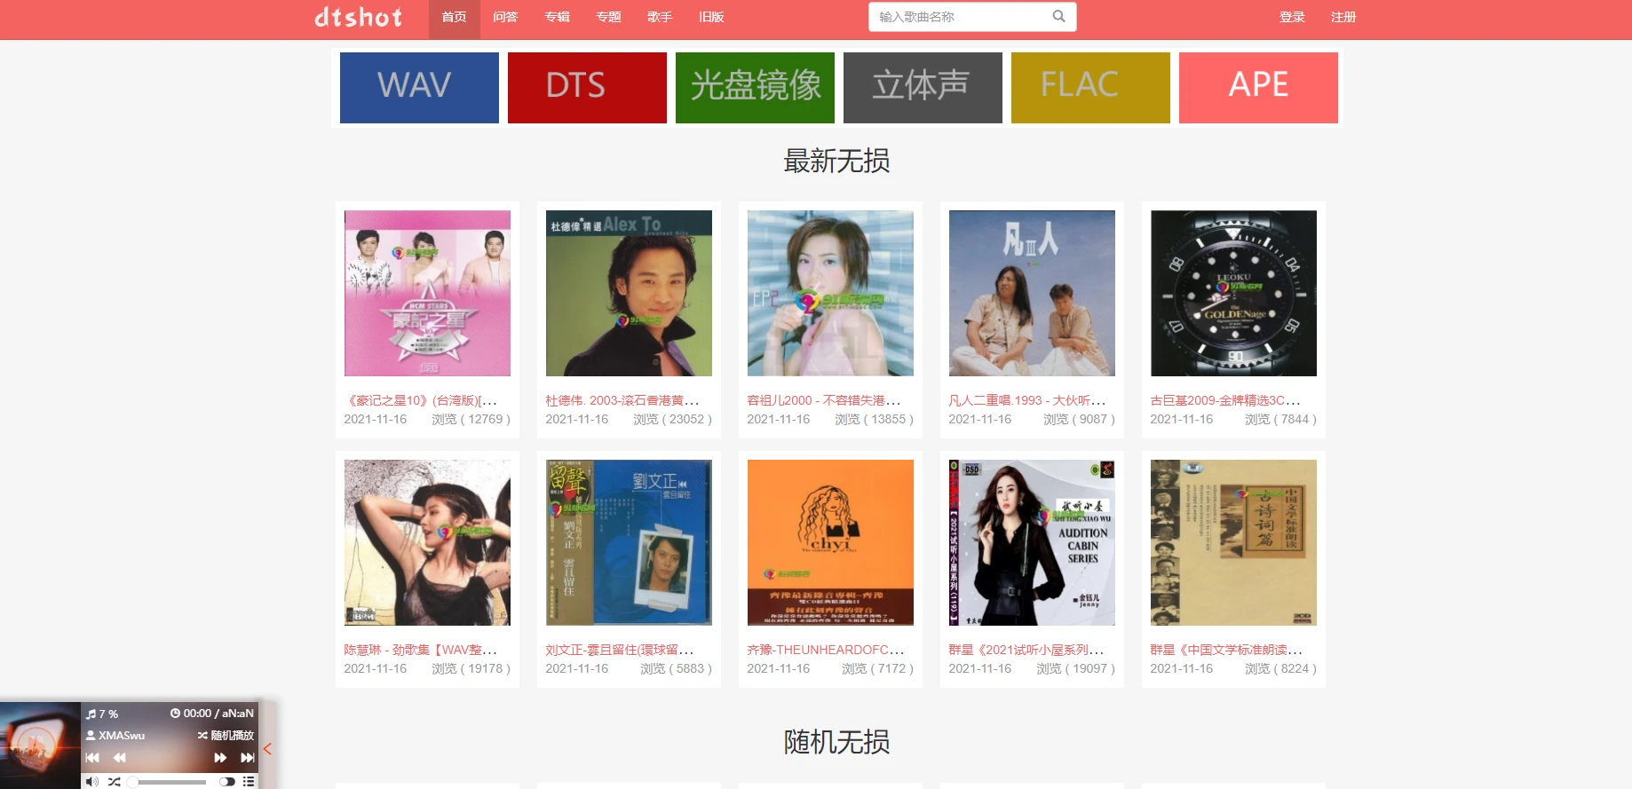The height and width of the screenshot is (789, 1632).
Task: Go to the 歌手 navigation tab
Action: [660, 17]
